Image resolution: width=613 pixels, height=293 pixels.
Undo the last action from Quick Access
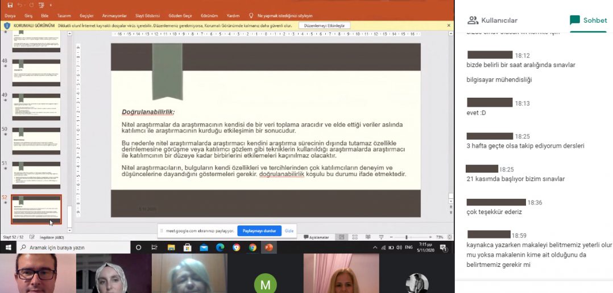20,5
